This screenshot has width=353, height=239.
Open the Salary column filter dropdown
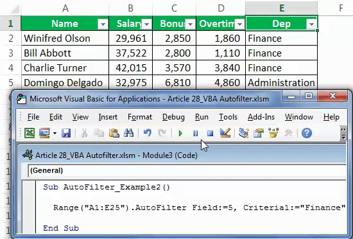coord(147,24)
